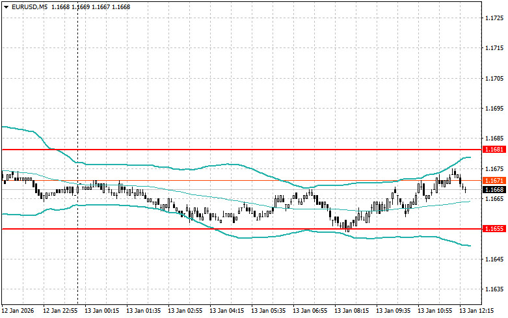Click the 1.1725 price scale value
This screenshot has height=318, width=508.
click(x=494, y=18)
